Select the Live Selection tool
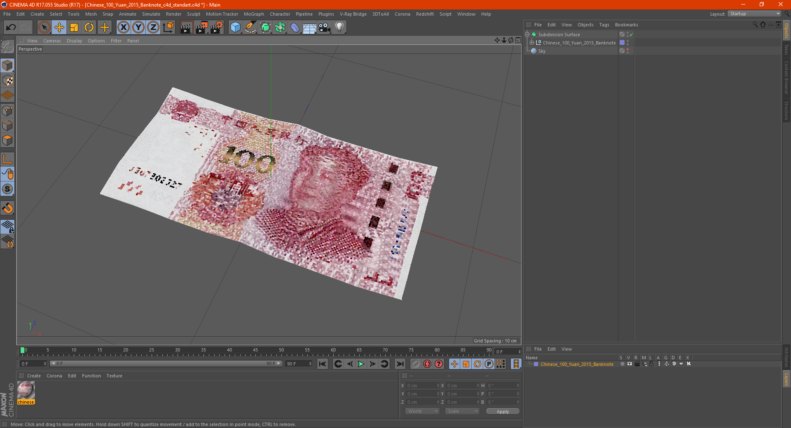This screenshot has width=791, height=428. click(44, 28)
